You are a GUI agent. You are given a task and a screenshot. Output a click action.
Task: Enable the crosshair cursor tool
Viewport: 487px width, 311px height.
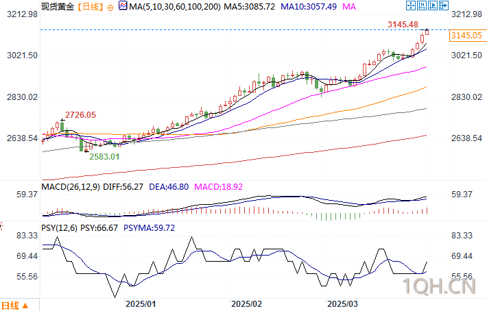coord(411,5)
